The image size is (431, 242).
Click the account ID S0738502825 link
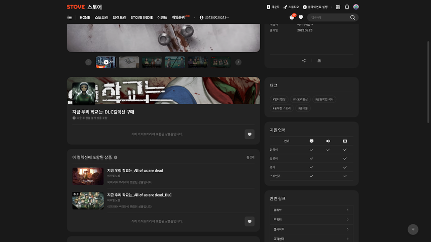(214, 17)
